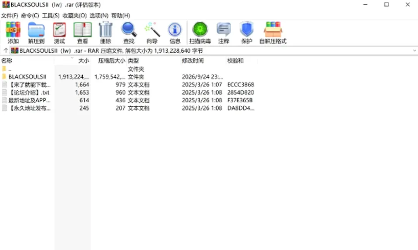Image resolution: width=418 pixels, height=250 pixels.
Task: Open the 选项(N) menu
Action: coord(99,16)
